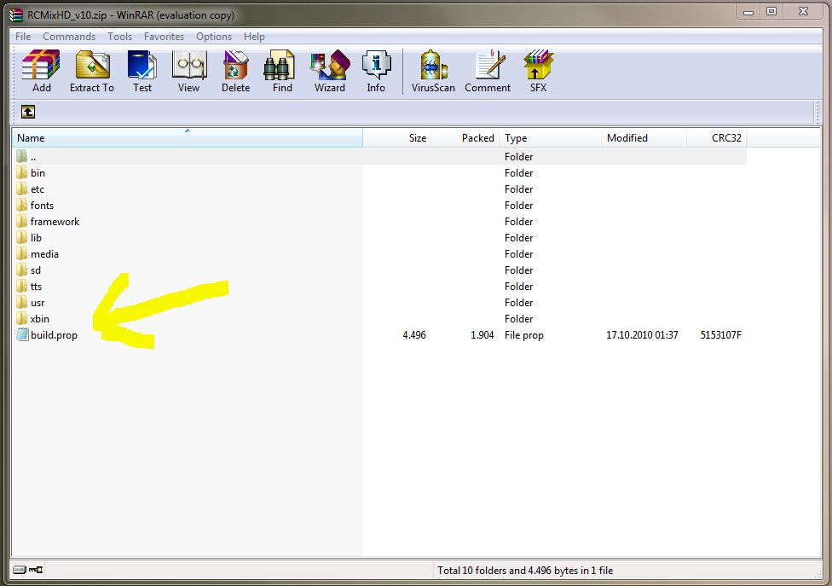This screenshot has height=586, width=832.
Task: Sort by the Size column header
Action: [x=397, y=138]
